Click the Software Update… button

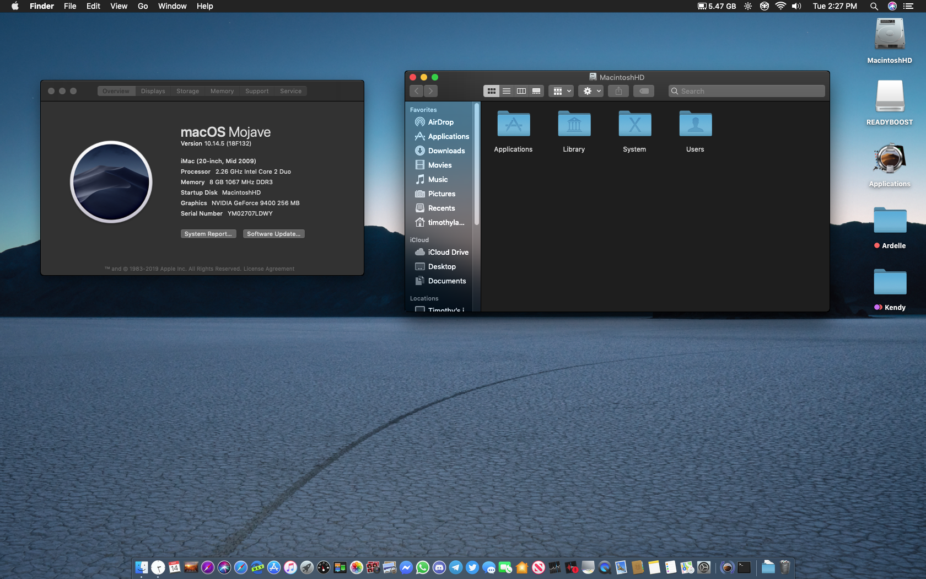pyautogui.click(x=274, y=234)
